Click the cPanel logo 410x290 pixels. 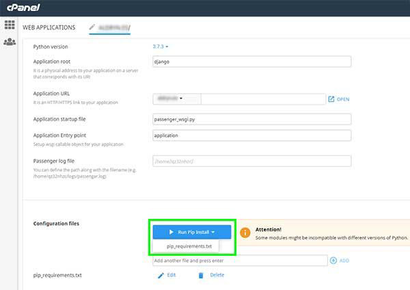click(23, 7)
